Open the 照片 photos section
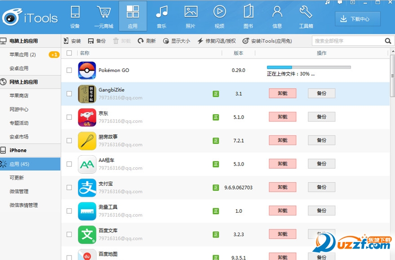The width and height of the screenshot is (395, 260). [x=191, y=16]
